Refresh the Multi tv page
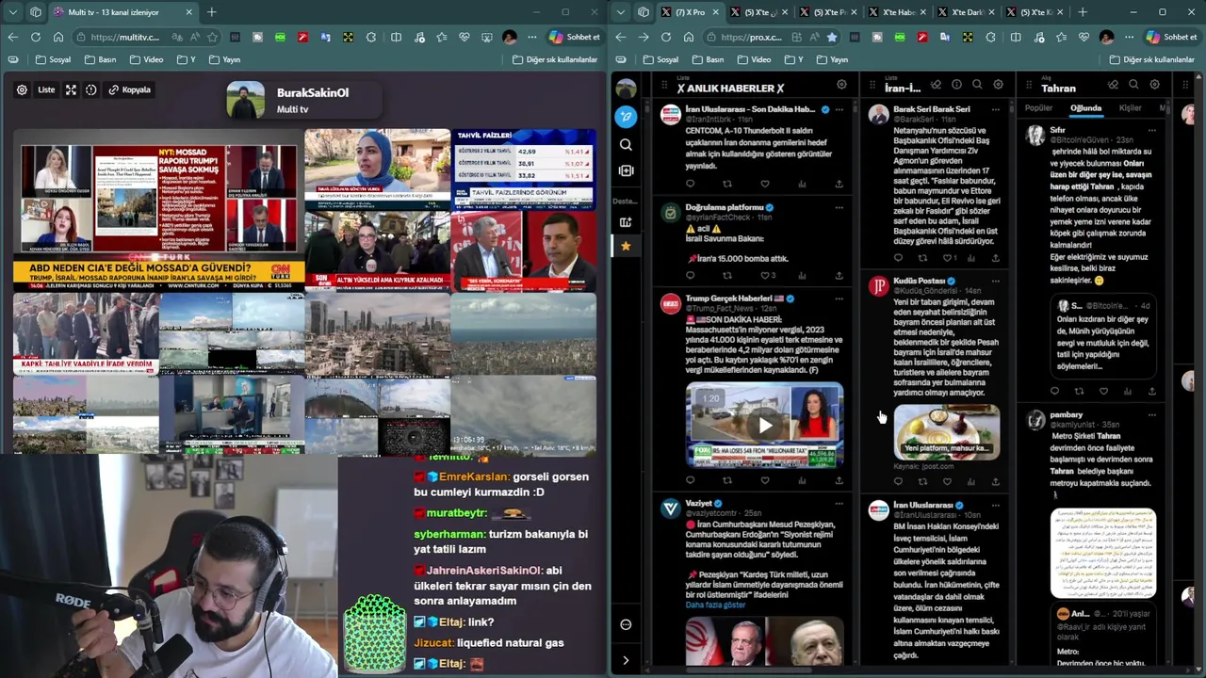The height and width of the screenshot is (678, 1206). click(x=35, y=37)
